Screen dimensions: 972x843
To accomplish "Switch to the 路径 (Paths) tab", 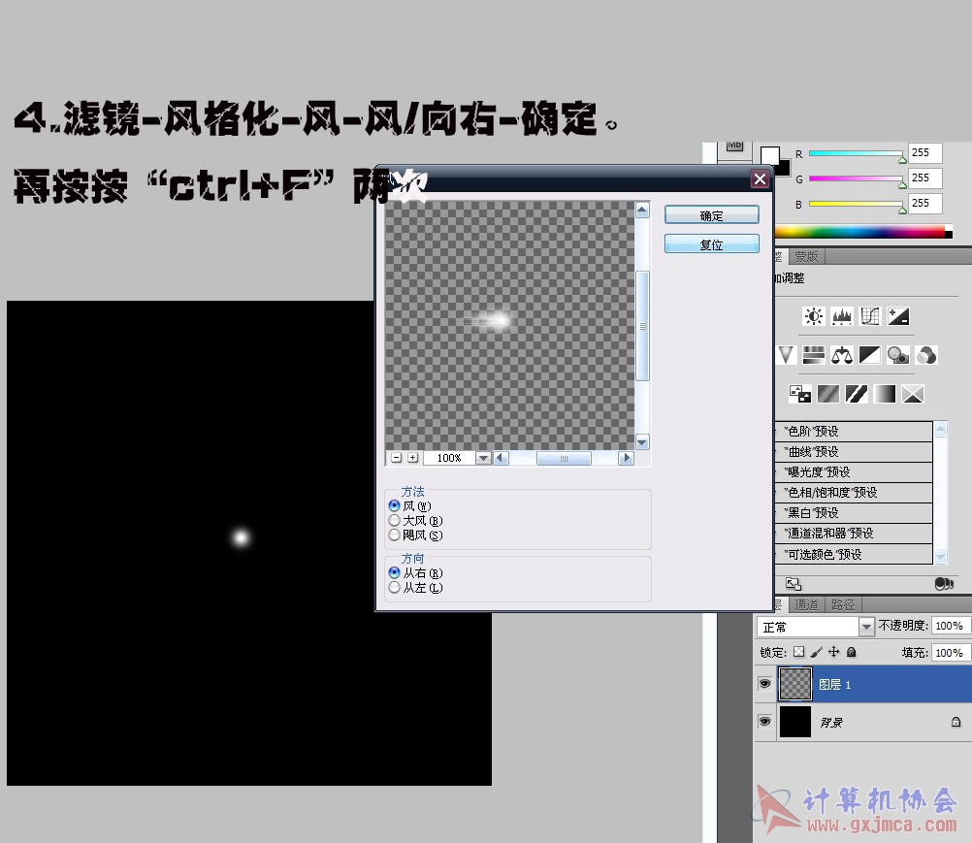I will coord(842,605).
